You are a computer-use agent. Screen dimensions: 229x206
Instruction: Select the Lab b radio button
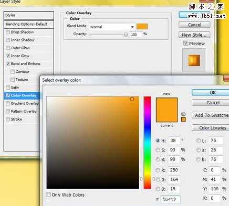(x=199, y=159)
